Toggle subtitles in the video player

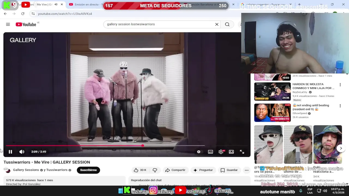[x=210, y=152]
